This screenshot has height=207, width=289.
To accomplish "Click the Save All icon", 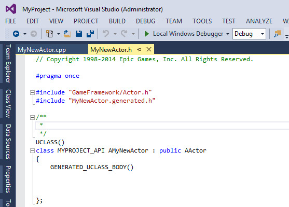I will pos(90,34).
